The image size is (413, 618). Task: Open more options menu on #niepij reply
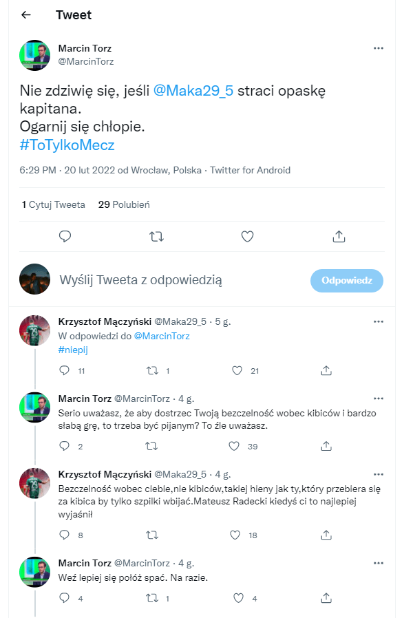(379, 321)
